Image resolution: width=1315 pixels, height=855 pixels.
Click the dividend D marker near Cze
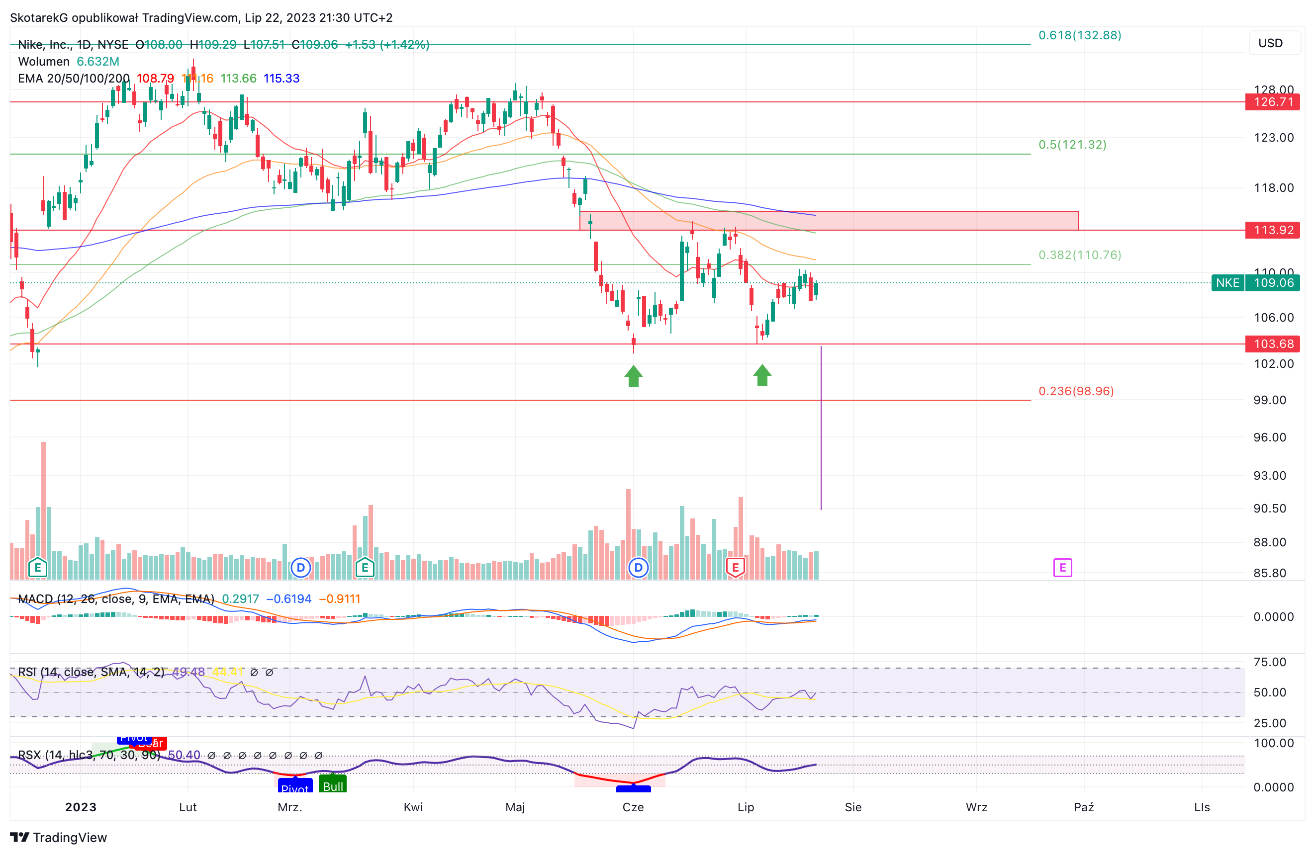coord(638,567)
